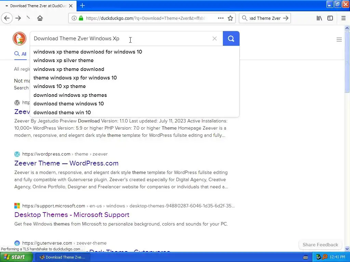The width and height of the screenshot is (350, 262).
Task: Select suggestion windows 10 xp theme
Action: coord(59,86)
